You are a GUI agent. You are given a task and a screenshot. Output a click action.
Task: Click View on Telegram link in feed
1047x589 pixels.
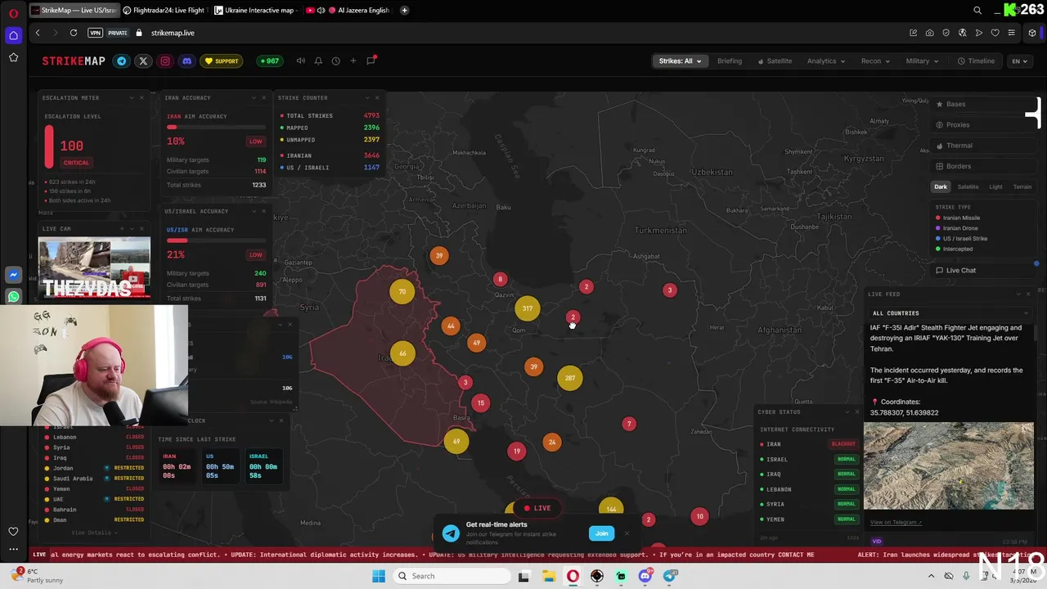coord(896,522)
